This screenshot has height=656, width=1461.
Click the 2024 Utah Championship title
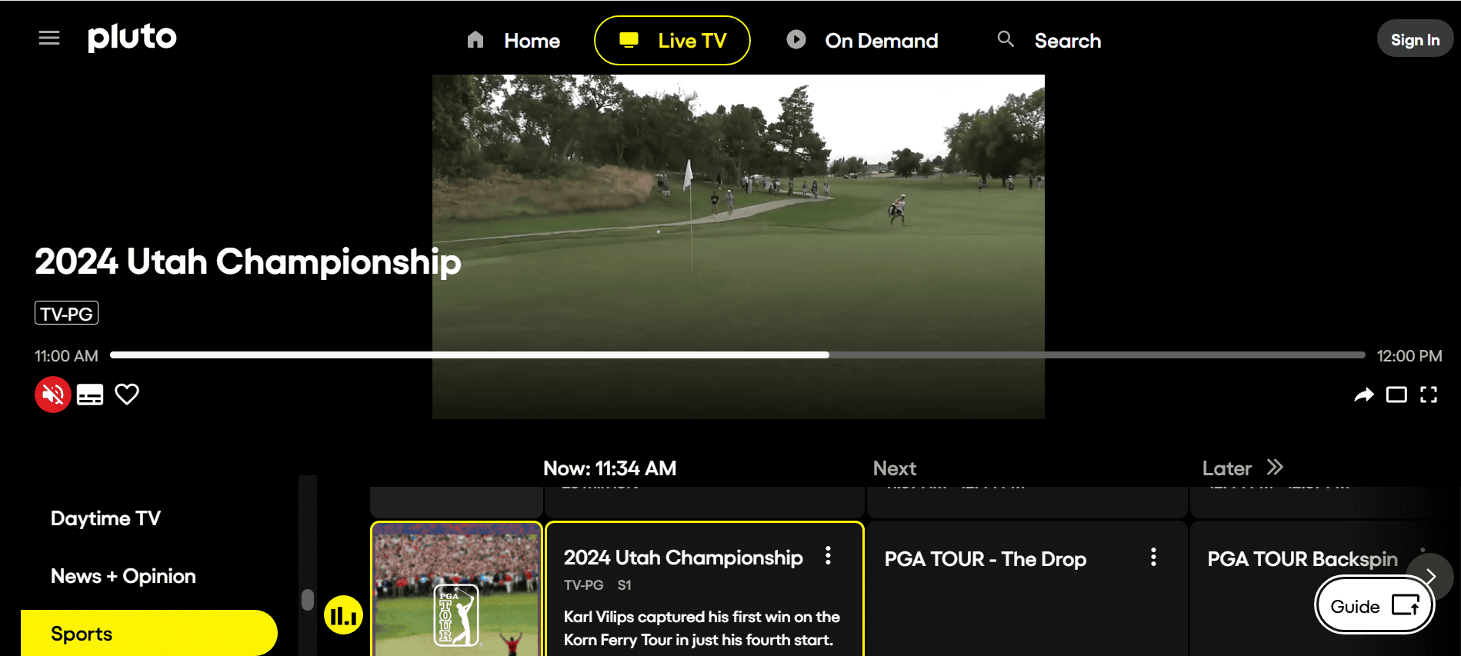(x=248, y=261)
